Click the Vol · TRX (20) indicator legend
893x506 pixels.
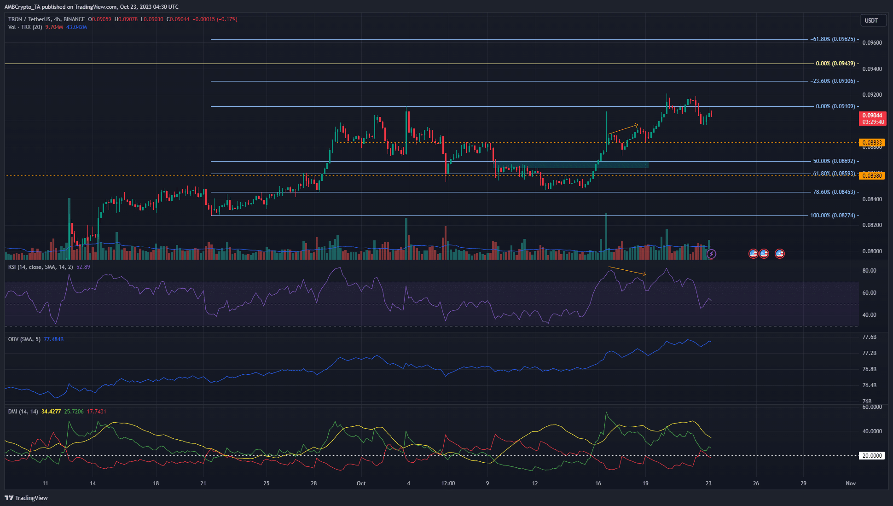click(x=25, y=27)
